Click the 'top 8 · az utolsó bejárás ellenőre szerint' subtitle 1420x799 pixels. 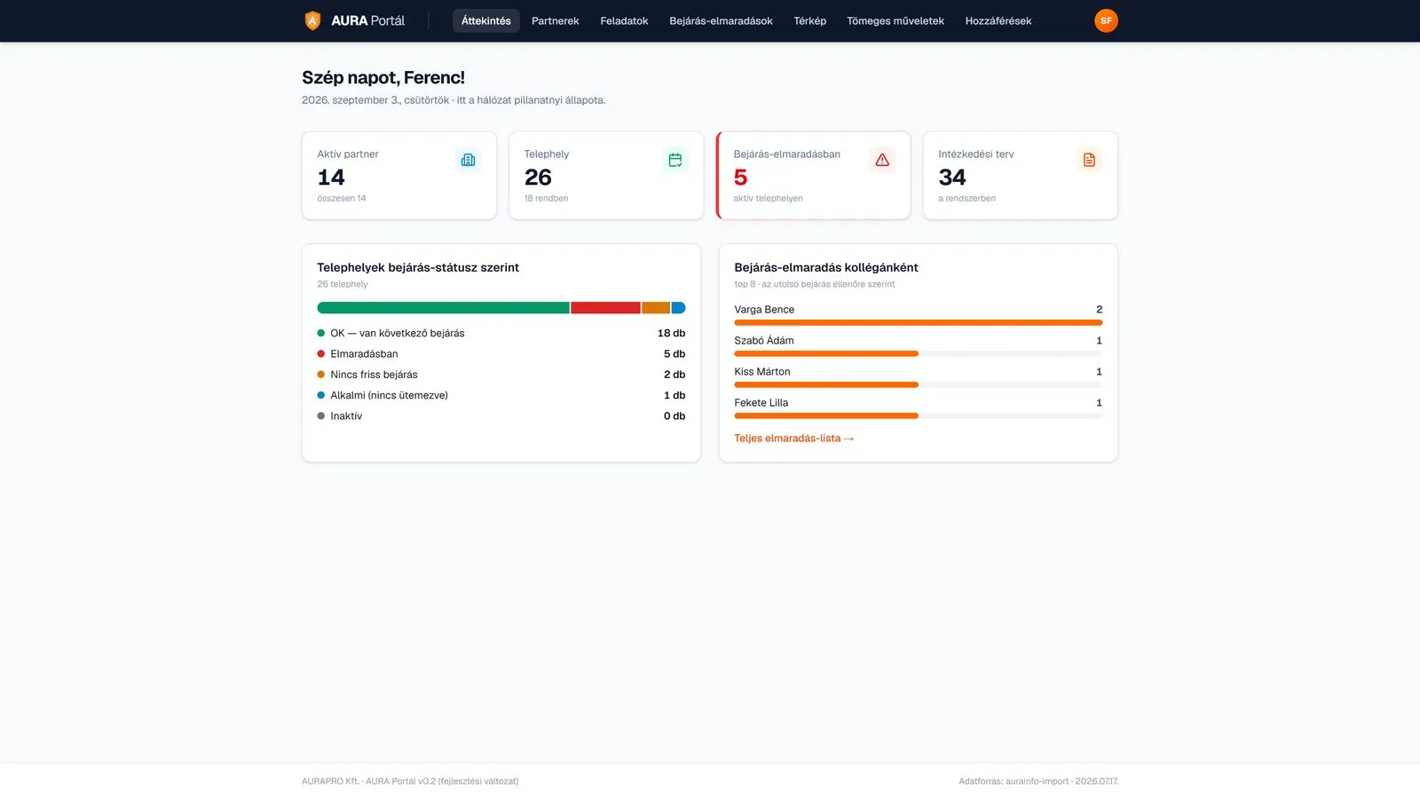[x=815, y=284]
